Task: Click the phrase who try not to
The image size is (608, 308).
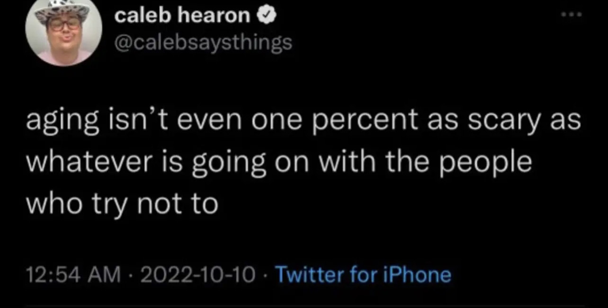Action: click(x=122, y=203)
